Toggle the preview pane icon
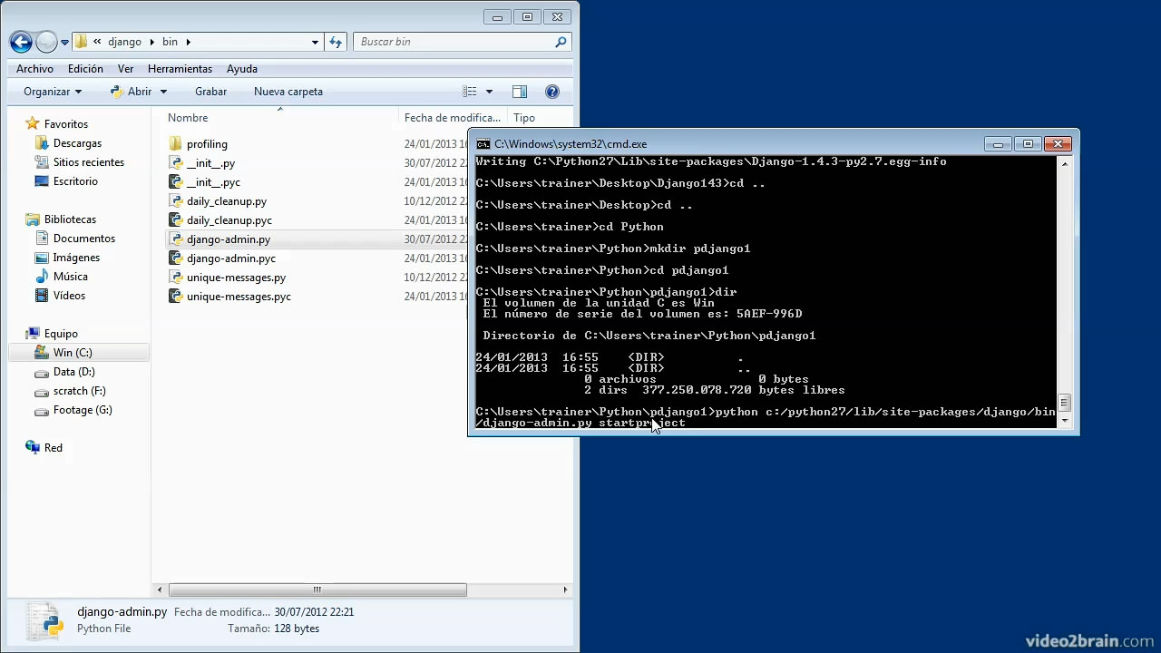1161x653 pixels. 520,92
